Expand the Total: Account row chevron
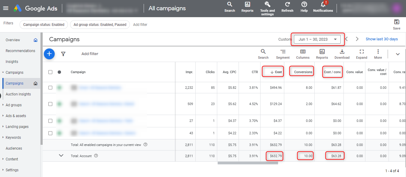Screen dimensions: 406x177 pos(61,156)
